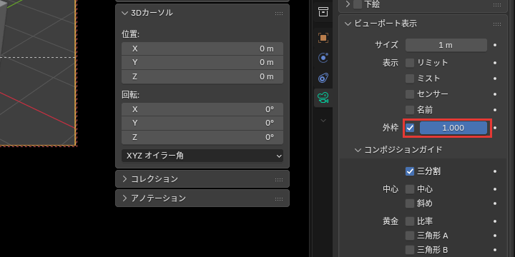Expand the アノテーション panel
The width and height of the screenshot is (515, 257).
pos(124,198)
